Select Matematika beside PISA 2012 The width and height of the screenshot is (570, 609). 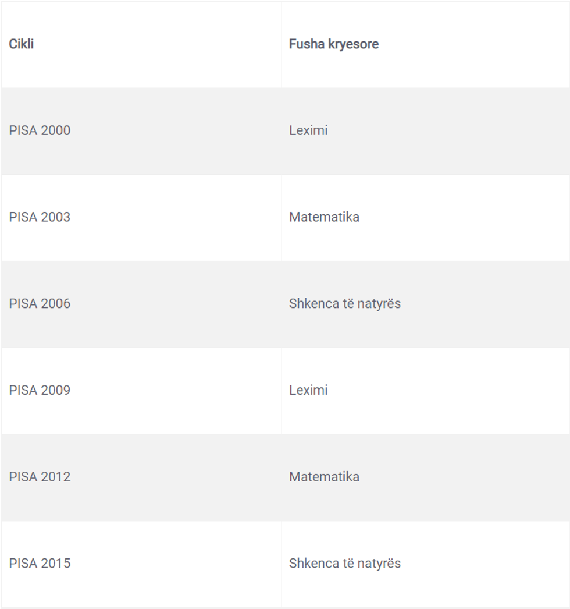(324, 477)
